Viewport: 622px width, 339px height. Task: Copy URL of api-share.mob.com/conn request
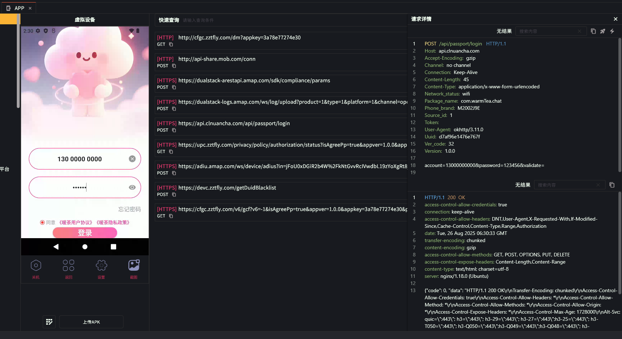[174, 66]
